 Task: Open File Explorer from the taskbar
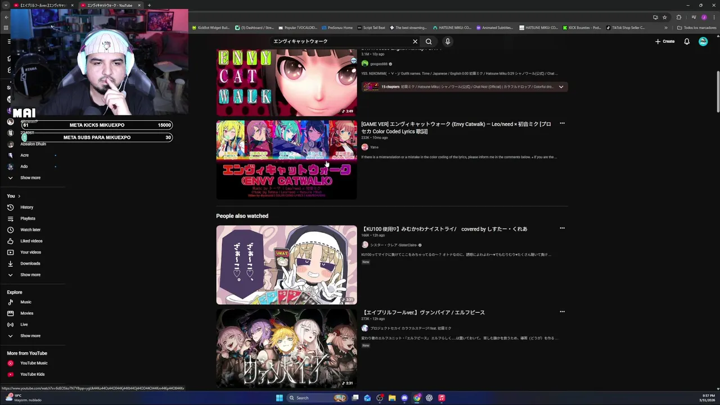pos(392,398)
